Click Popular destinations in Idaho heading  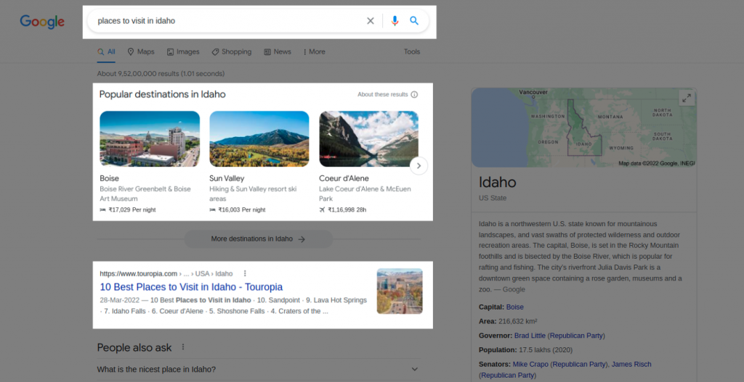pos(162,94)
